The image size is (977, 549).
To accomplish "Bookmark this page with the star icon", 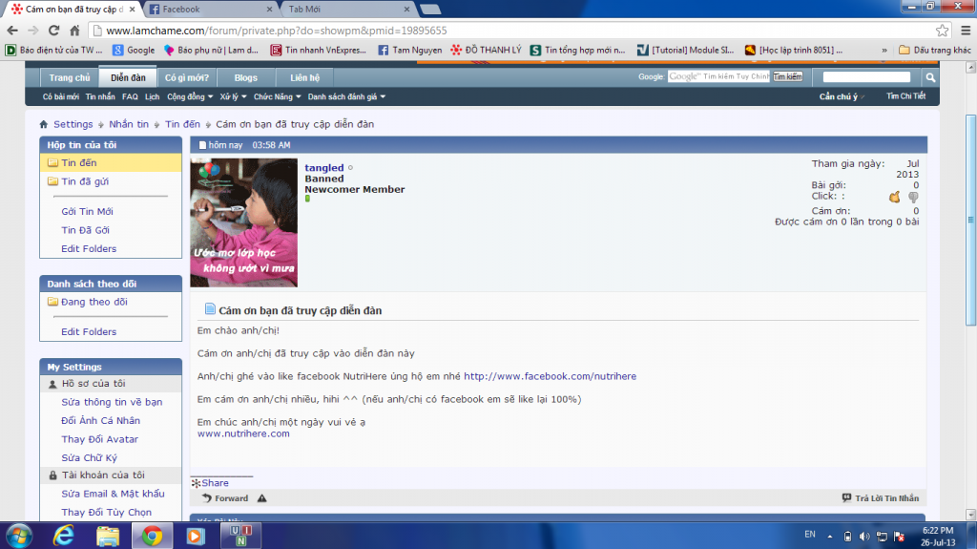I will click(942, 30).
